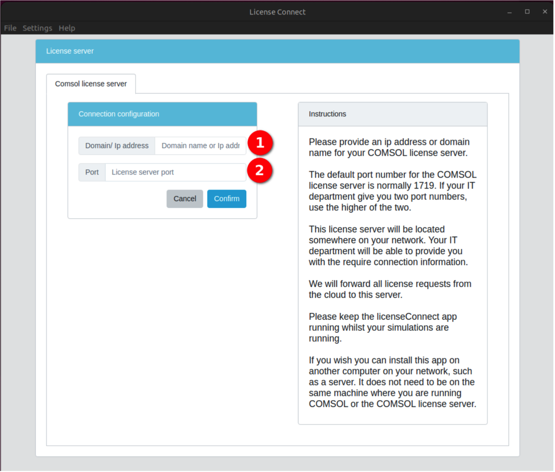Viewport: 555px width, 472px height.
Task: Click the 'Instructions' panel header
Action: point(393,114)
